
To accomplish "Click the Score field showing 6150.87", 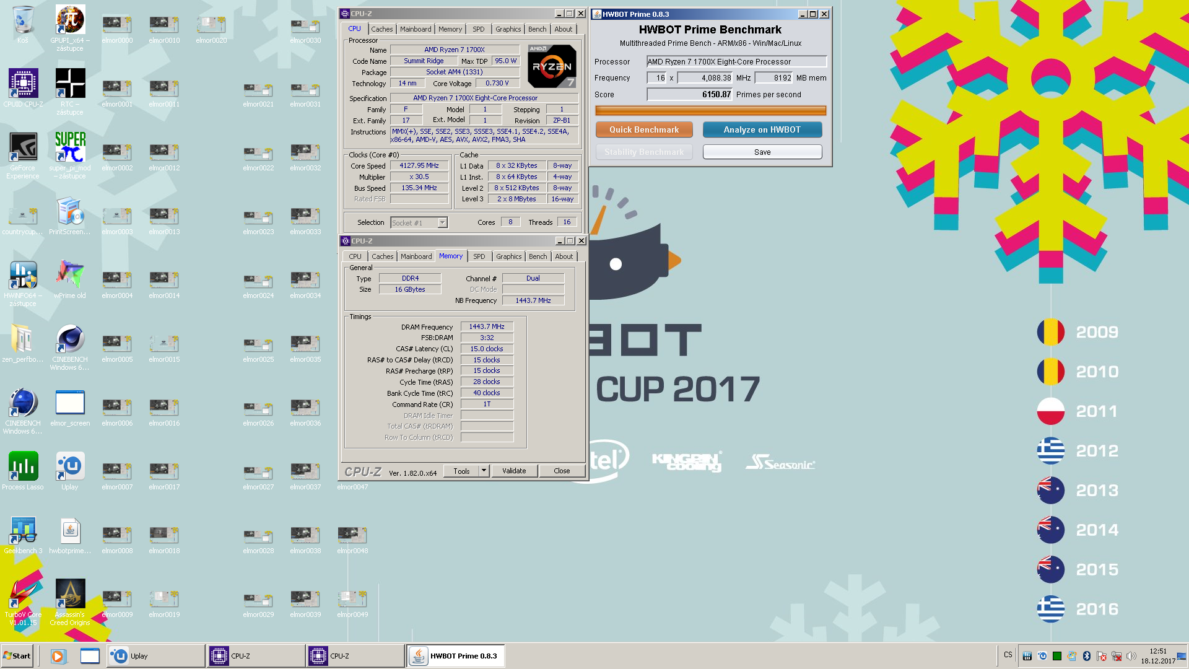I will click(x=689, y=94).
